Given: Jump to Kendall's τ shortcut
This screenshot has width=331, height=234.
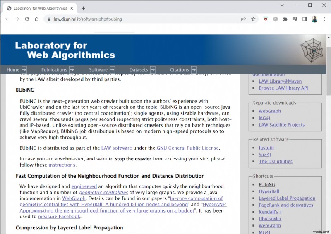Looking at the screenshot, I should click(270, 212).
